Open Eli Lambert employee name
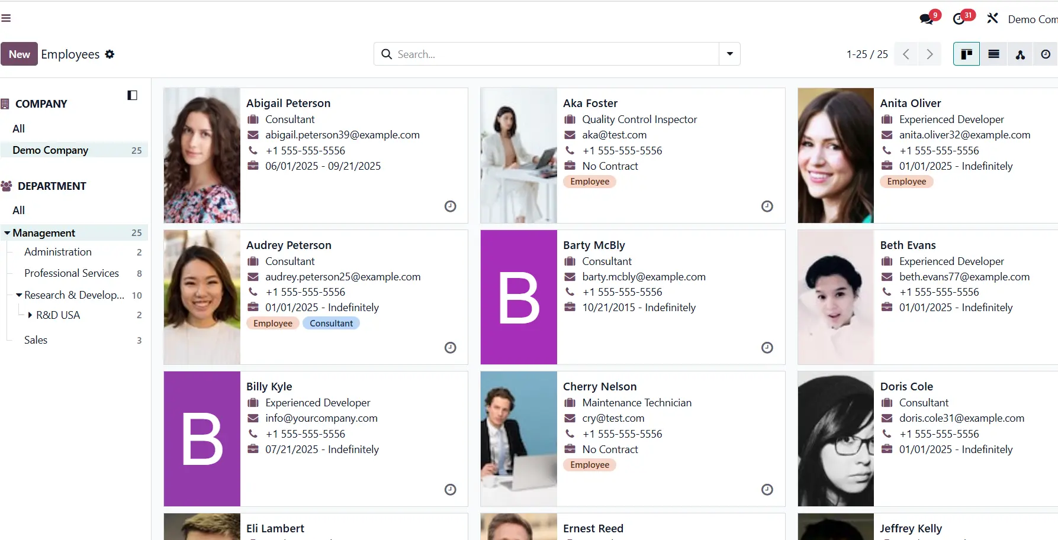Image resolution: width=1058 pixels, height=540 pixels. (275, 529)
